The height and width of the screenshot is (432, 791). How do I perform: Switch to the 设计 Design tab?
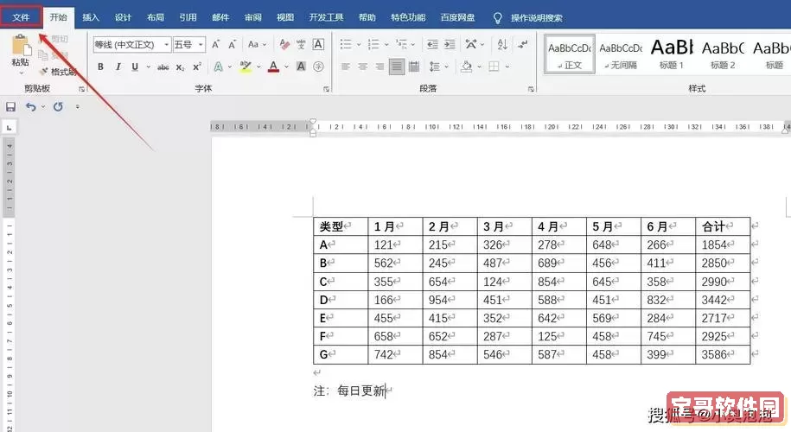coord(123,17)
